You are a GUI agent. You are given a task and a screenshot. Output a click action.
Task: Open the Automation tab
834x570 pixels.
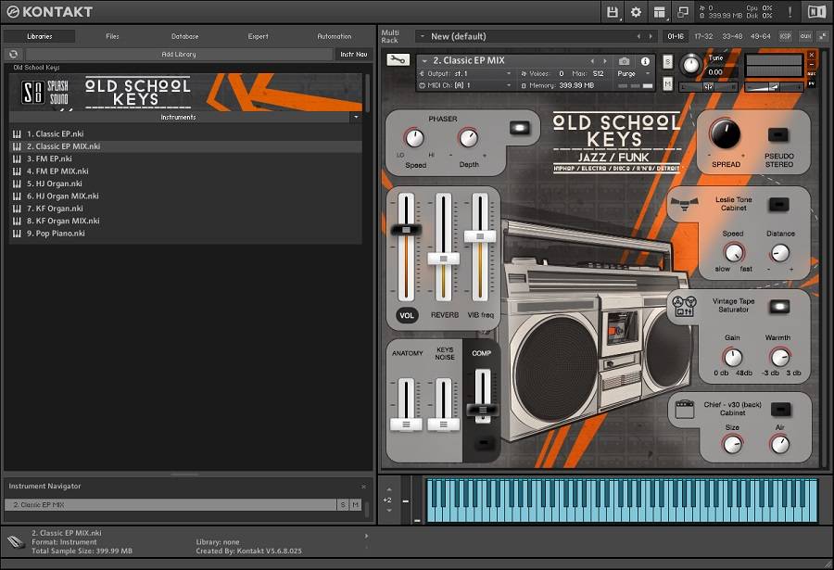tap(335, 36)
